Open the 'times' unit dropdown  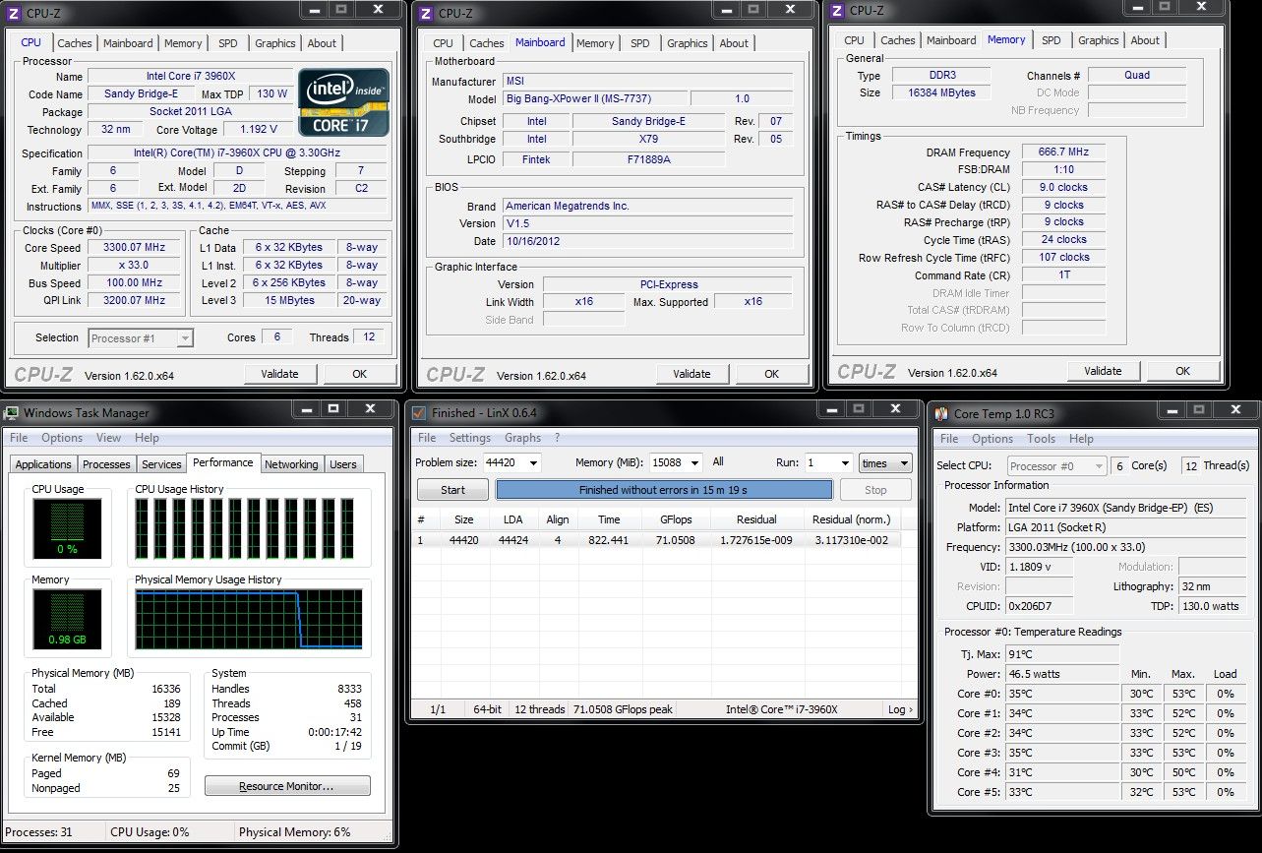(x=885, y=463)
